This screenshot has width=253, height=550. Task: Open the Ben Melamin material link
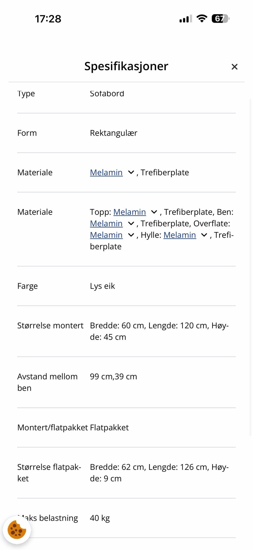tap(106, 223)
